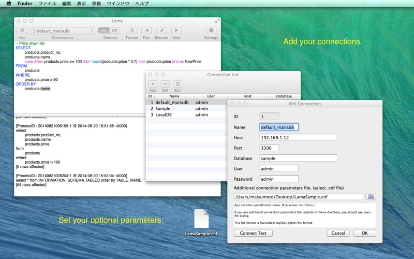Select LocalDB row in Connection List

186,114
